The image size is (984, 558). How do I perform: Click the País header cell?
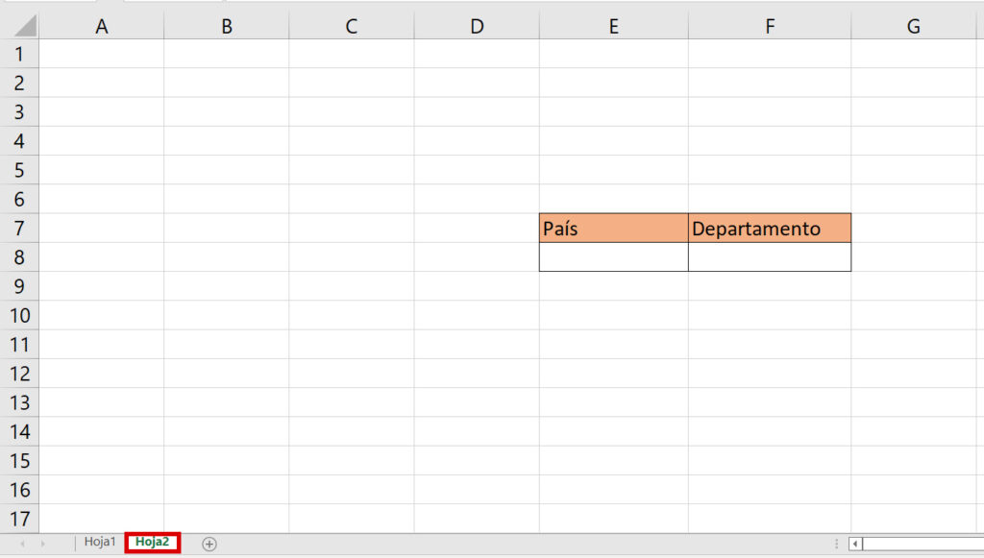pos(613,229)
